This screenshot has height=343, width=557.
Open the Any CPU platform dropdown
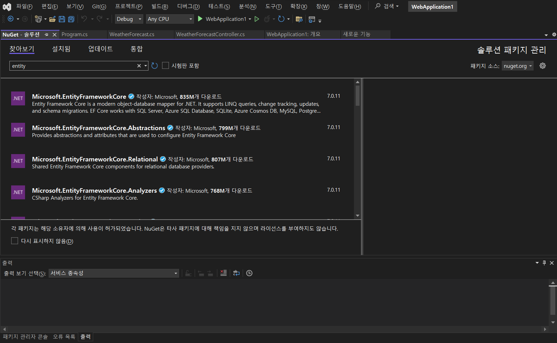pyautogui.click(x=170, y=19)
